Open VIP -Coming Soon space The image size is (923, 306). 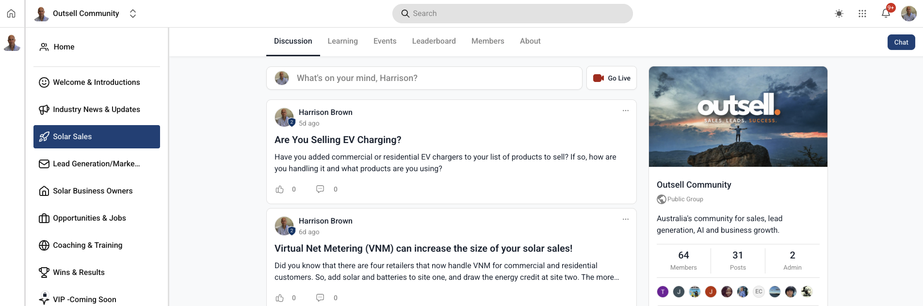click(97, 299)
